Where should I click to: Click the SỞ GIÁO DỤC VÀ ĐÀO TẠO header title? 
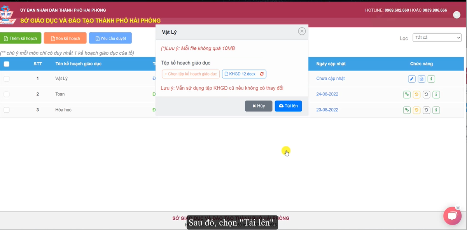click(x=90, y=21)
